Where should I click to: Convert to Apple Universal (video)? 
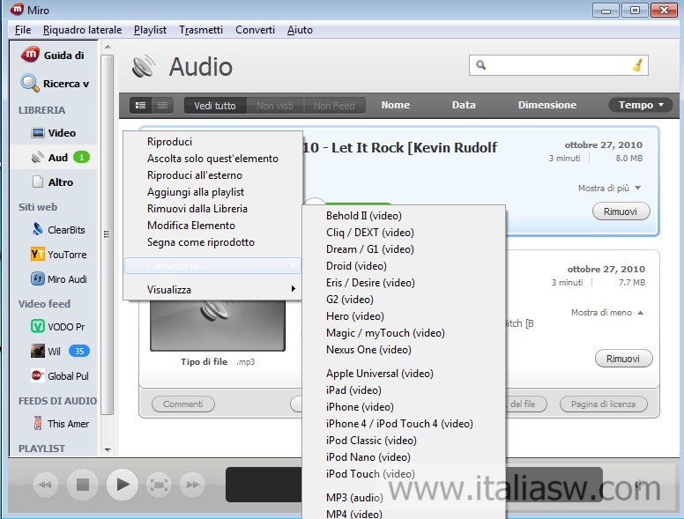pos(404,374)
